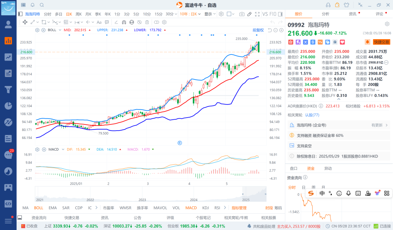
Task: Open the code brackets icon in sidebar
Action: tap(8, 204)
